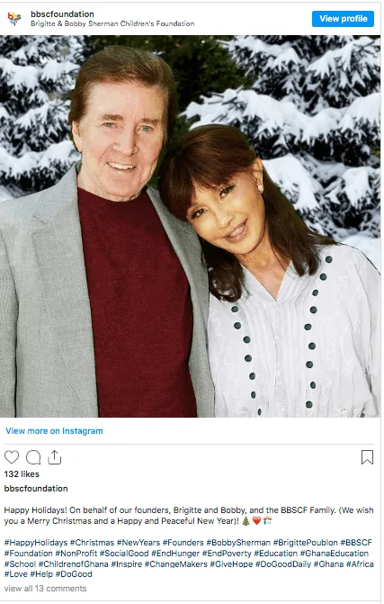Select the #GhanaEducation hashtag
Image resolution: width=384 pixels, height=604 pixels.
tap(334, 554)
